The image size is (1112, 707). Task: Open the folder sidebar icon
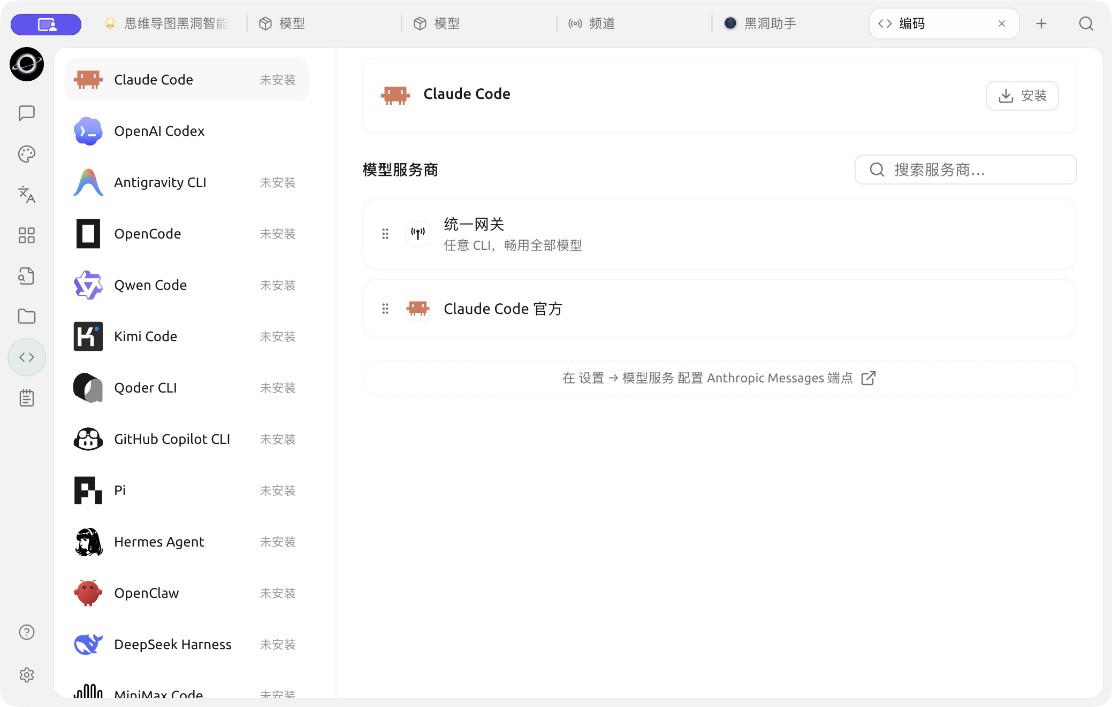pyautogui.click(x=27, y=317)
